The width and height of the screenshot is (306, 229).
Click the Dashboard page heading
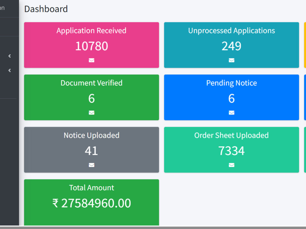pos(46,9)
